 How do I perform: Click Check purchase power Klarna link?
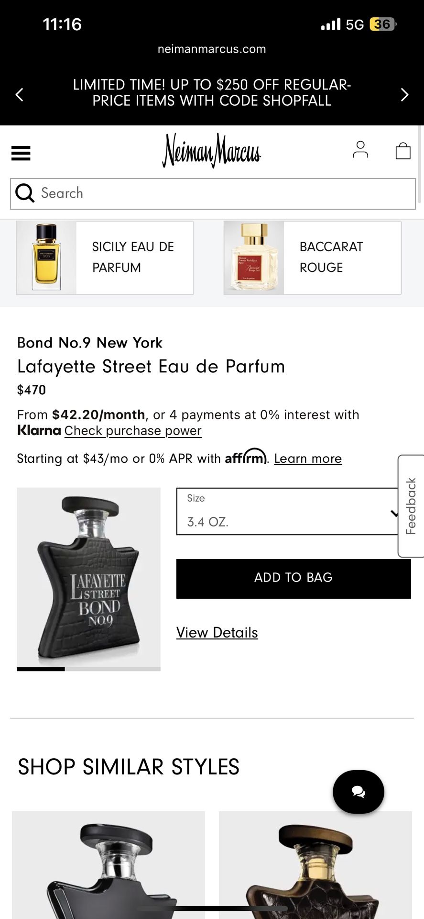click(x=133, y=431)
